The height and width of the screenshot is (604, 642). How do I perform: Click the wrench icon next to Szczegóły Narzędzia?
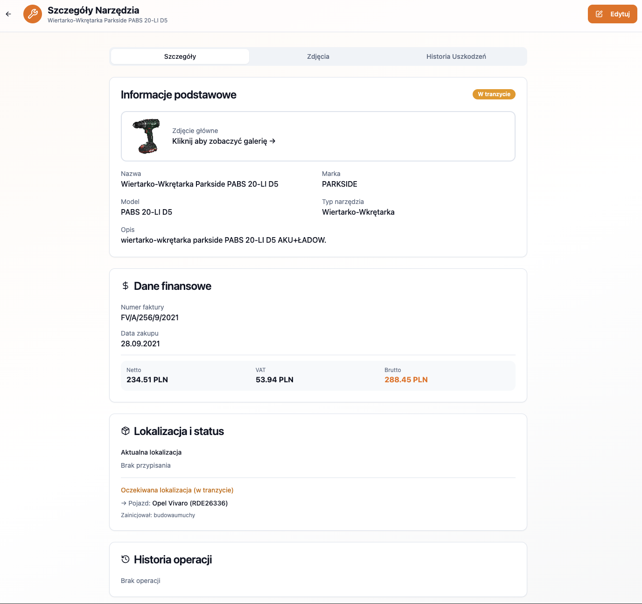tap(32, 14)
